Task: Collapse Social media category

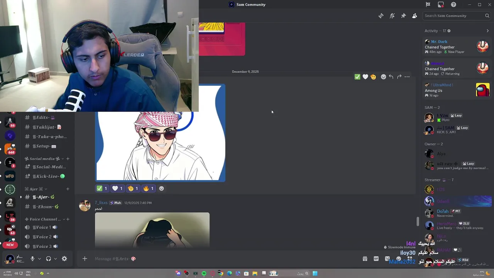Action: (x=44, y=159)
